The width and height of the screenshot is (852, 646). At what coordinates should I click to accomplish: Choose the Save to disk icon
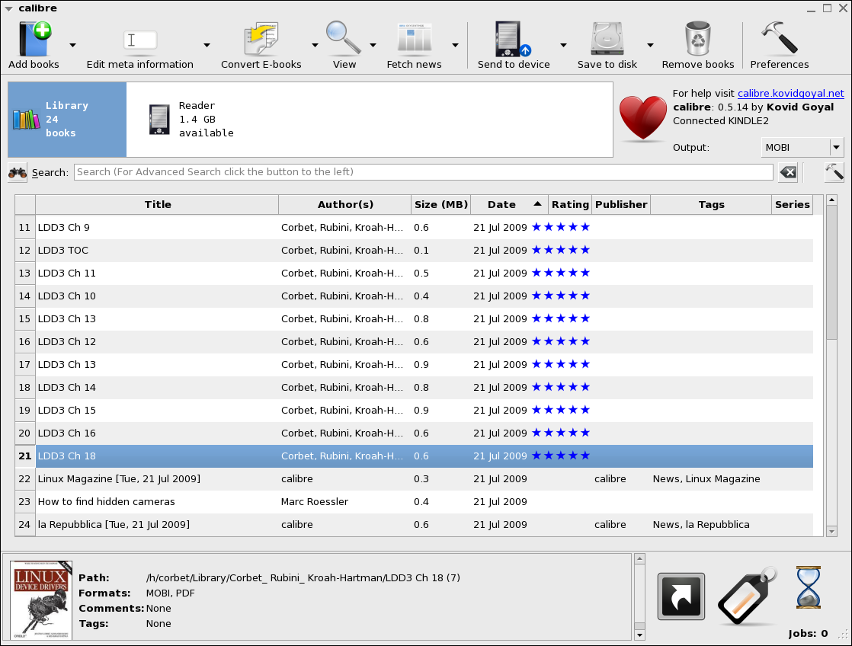pos(607,39)
